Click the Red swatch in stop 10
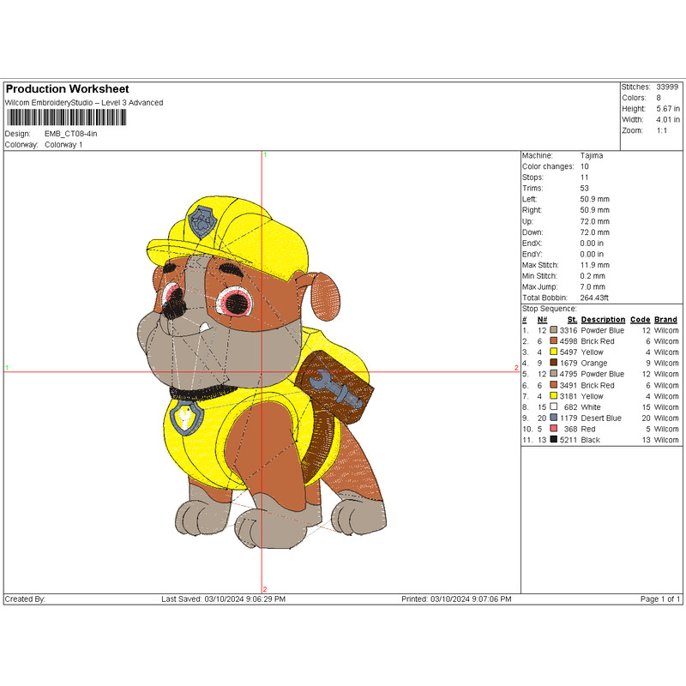Image resolution: width=686 pixels, height=686 pixels. pos(554,429)
